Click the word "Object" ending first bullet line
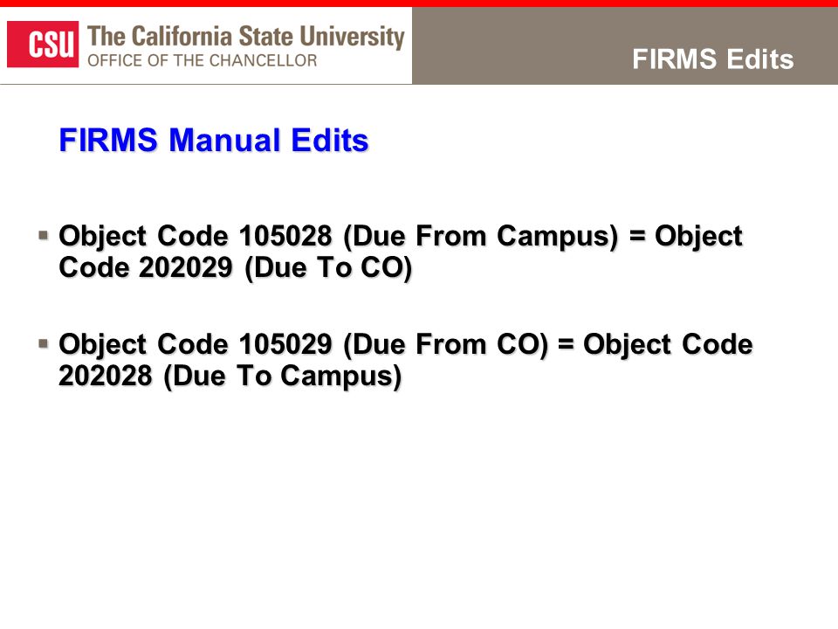Viewport: 838px width, 629px height. pyautogui.click(x=698, y=237)
